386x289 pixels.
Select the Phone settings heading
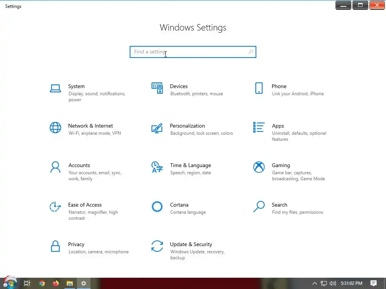(x=279, y=86)
